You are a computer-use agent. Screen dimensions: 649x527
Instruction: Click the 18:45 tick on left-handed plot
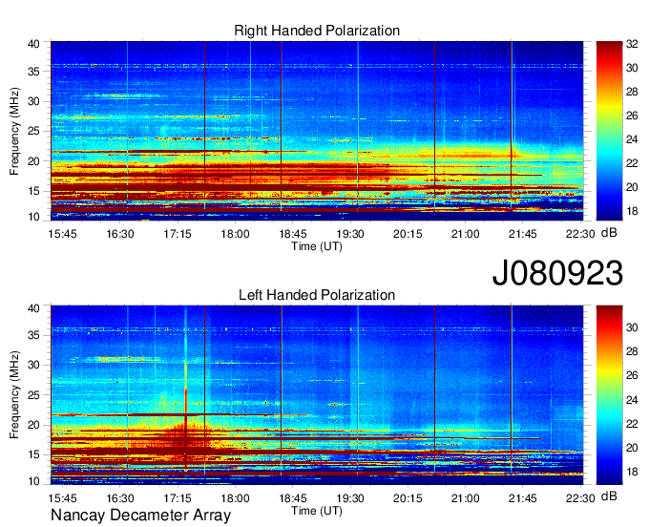(293, 498)
